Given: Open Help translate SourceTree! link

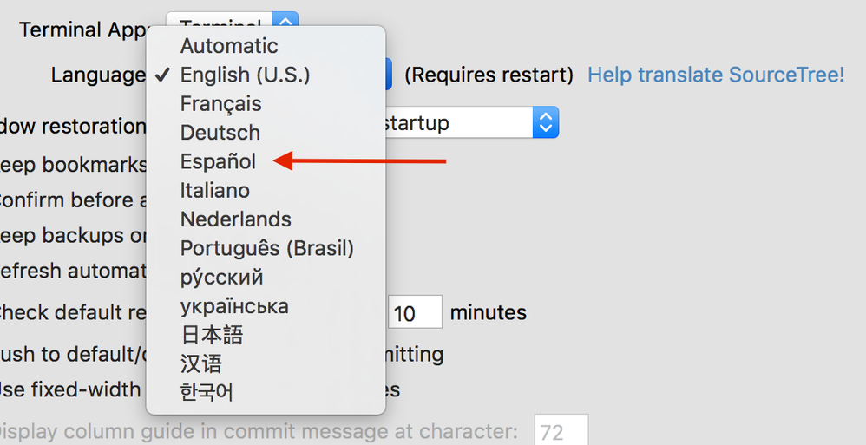Looking at the screenshot, I should [716, 75].
